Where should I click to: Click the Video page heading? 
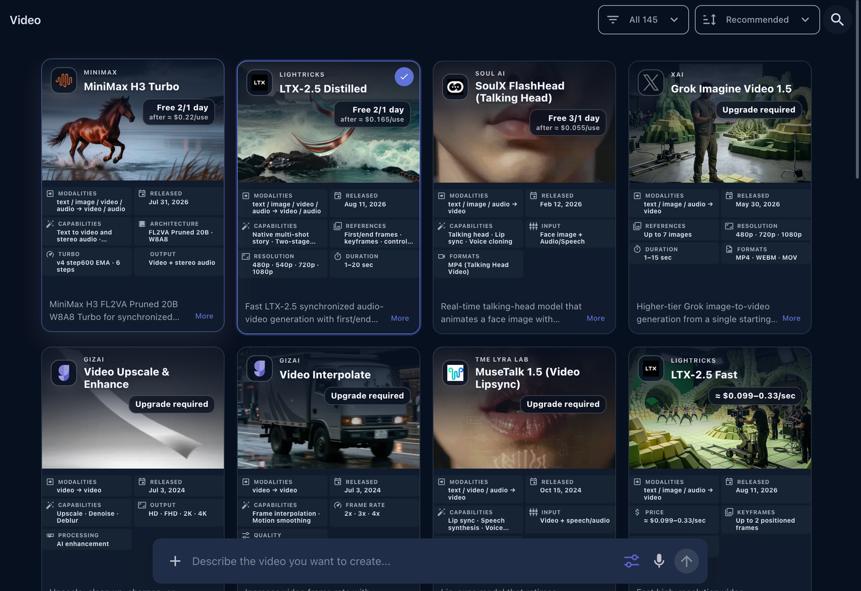[25, 20]
